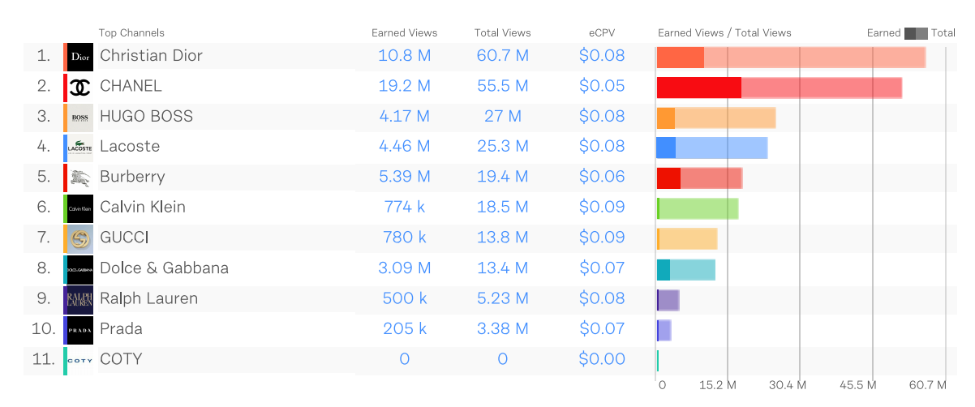Select the HUGO BOSS logo thumbnail
975x407 pixels.
pos(79,118)
